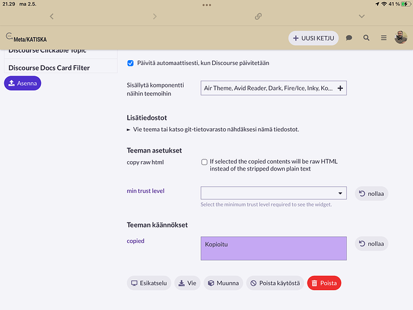Click the Asenna install button
Viewport: 413px width, 310px height.
(23, 83)
